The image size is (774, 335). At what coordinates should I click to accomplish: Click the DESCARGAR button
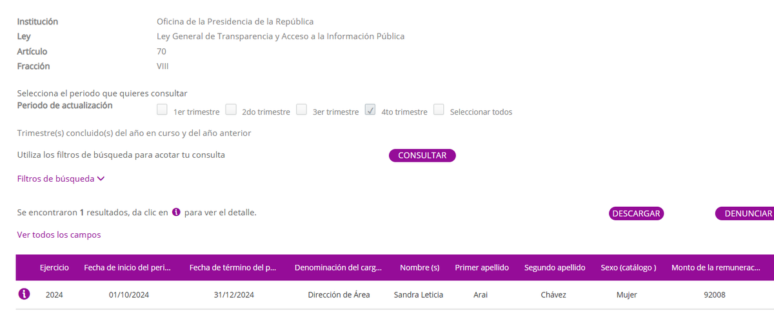[636, 214]
